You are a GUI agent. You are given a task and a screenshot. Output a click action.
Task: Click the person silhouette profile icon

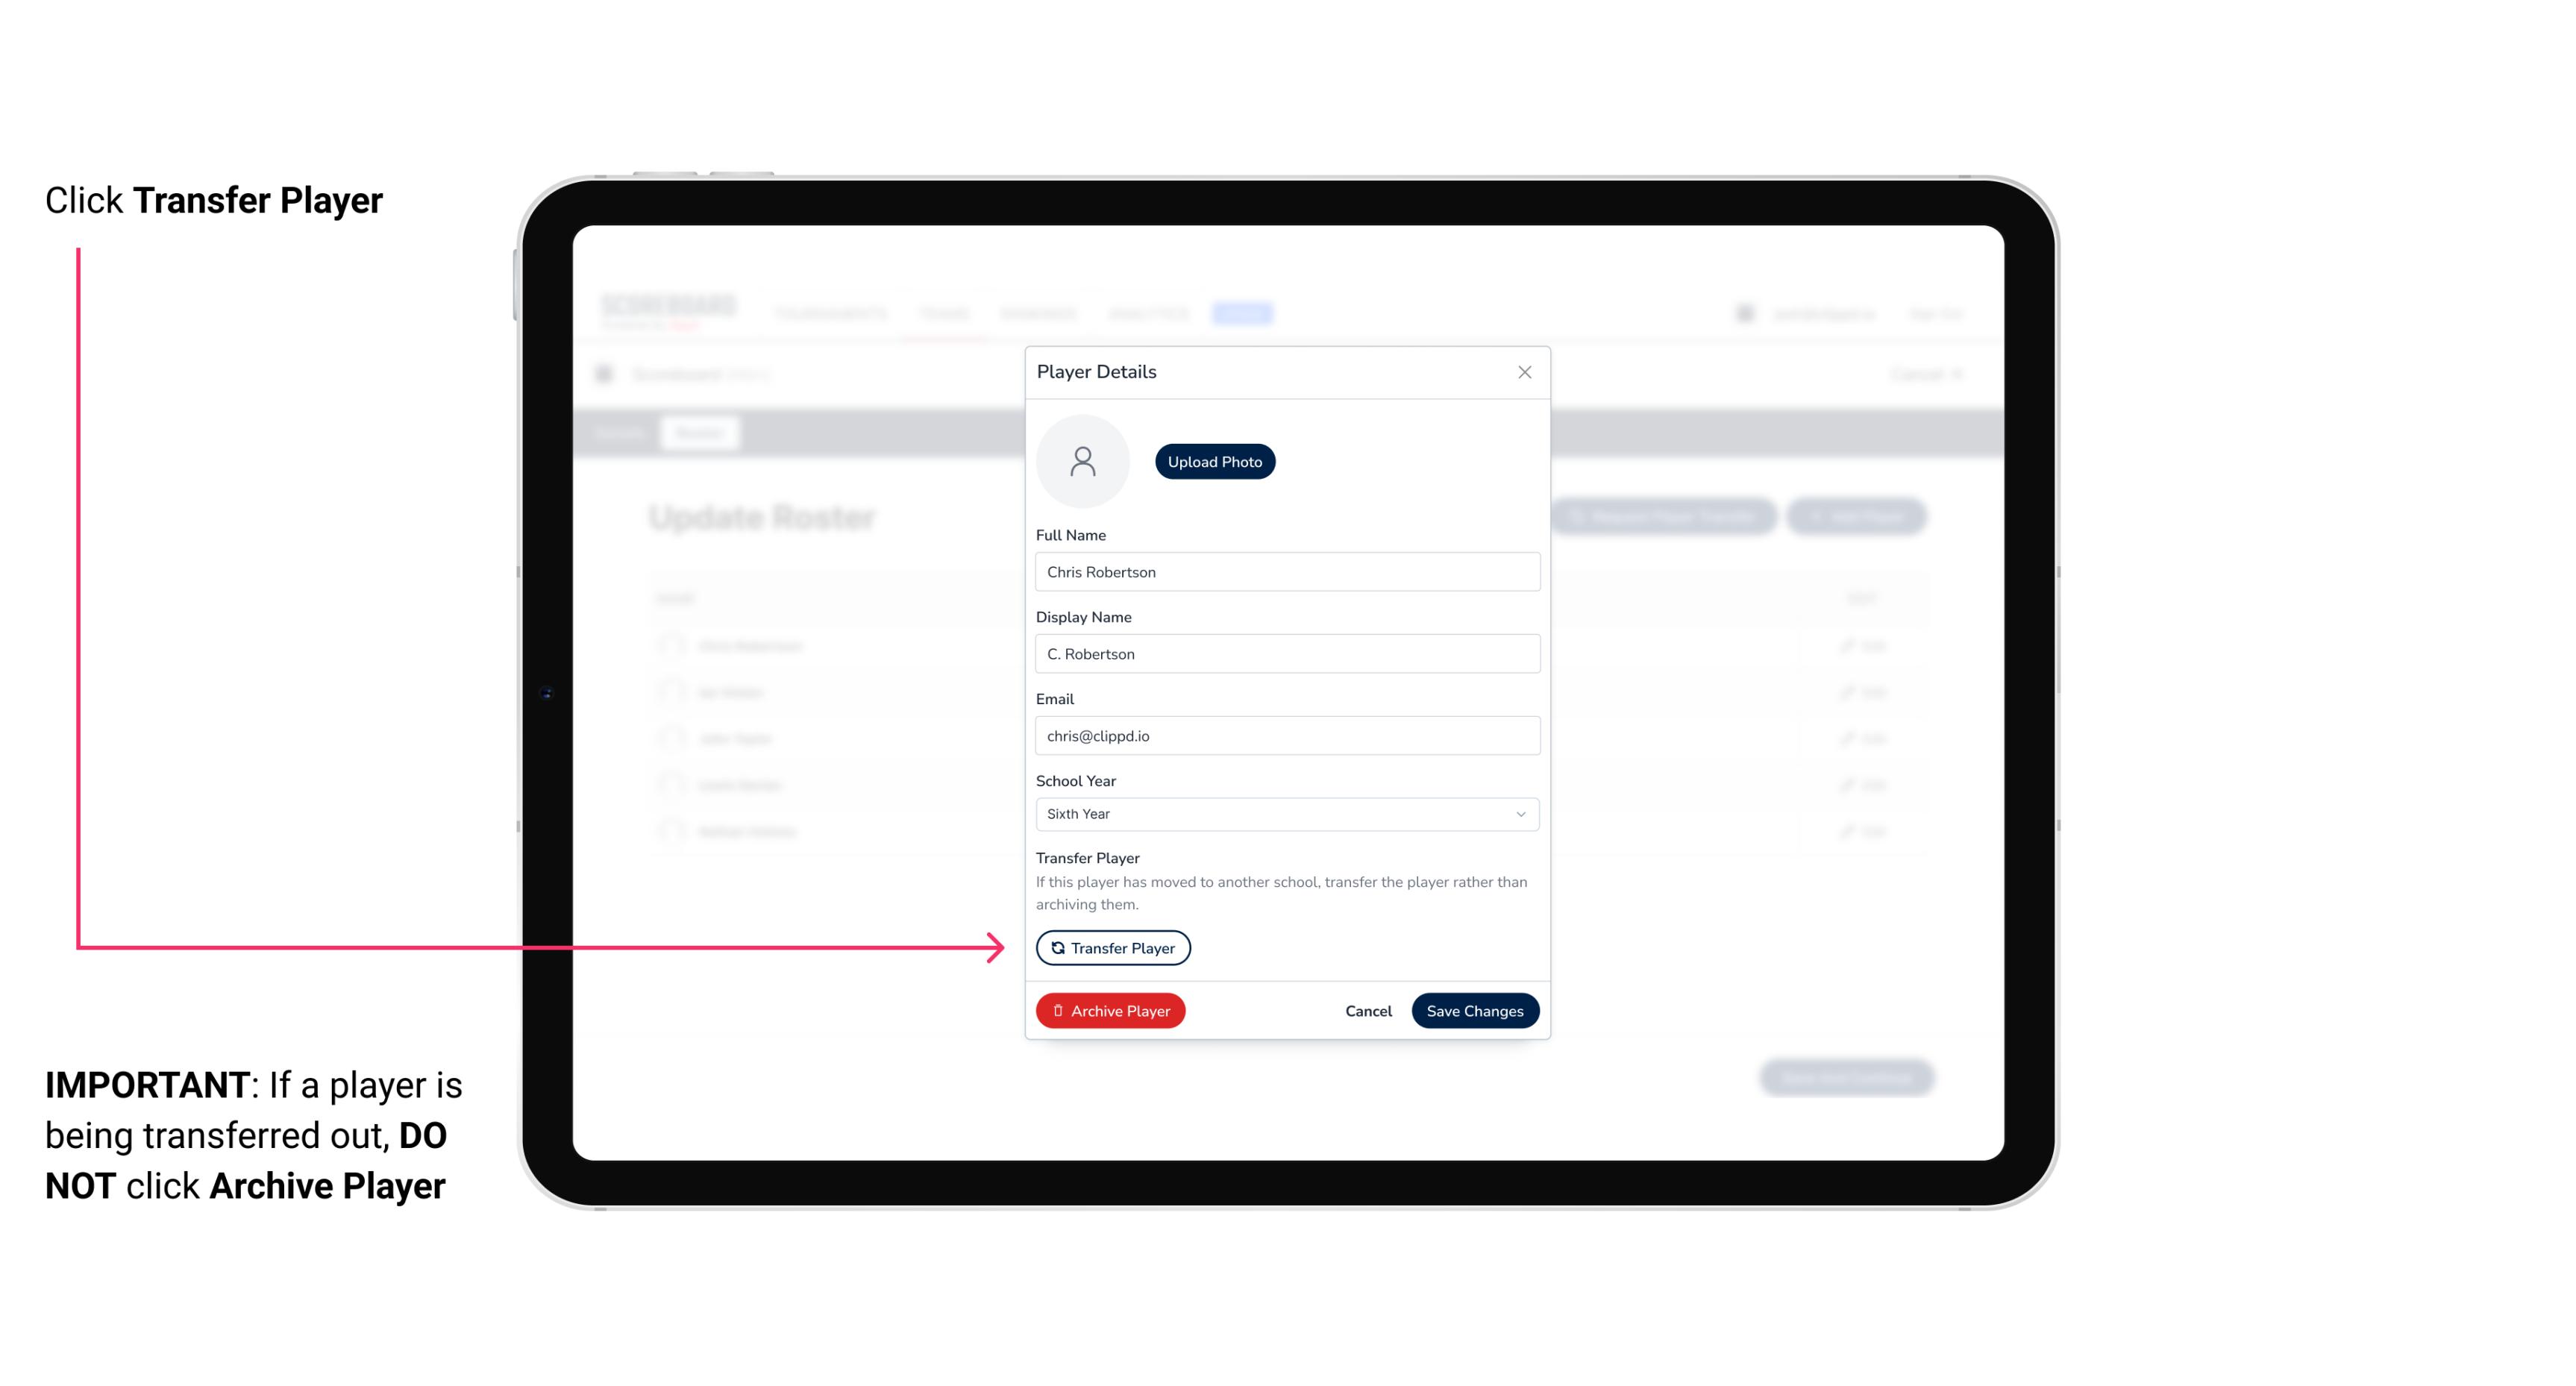(x=1082, y=460)
